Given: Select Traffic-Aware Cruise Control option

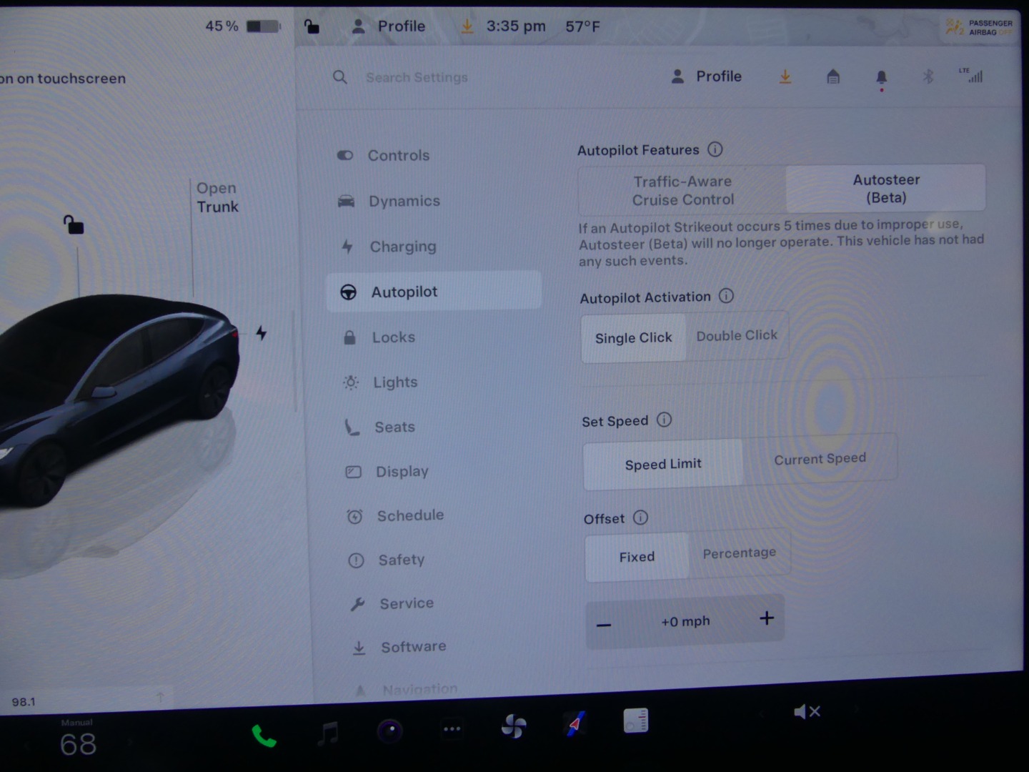Looking at the screenshot, I should 682,191.
